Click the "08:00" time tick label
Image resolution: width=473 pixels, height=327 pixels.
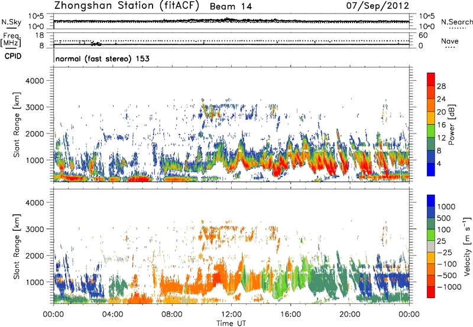point(172,315)
